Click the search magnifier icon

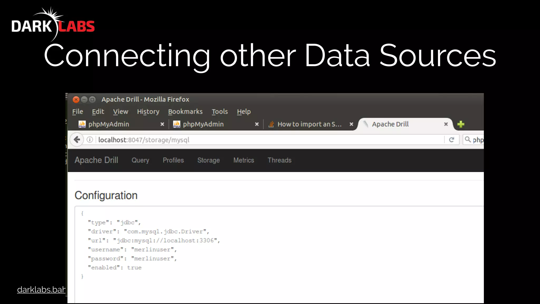click(x=468, y=139)
